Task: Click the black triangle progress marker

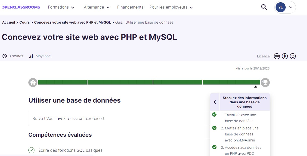Action: pyautogui.click(x=256, y=87)
